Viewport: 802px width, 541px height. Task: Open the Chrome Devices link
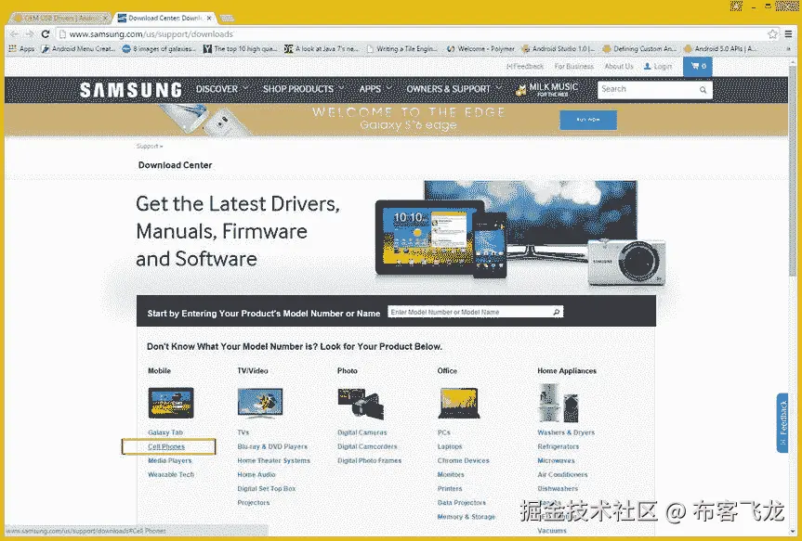pos(464,460)
